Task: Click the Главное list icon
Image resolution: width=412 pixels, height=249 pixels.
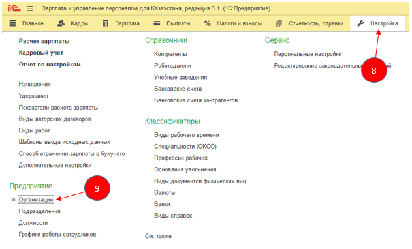Action: 12,23
